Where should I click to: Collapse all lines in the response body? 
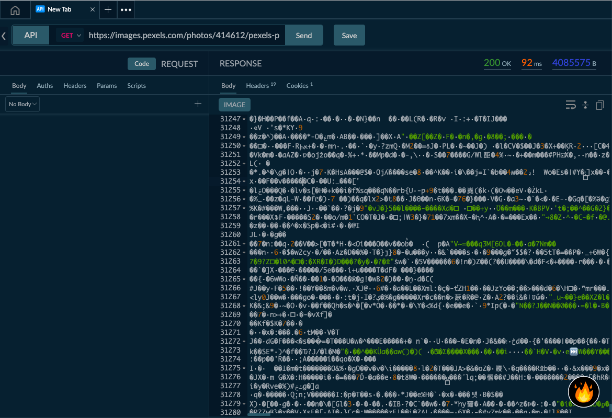[585, 105]
